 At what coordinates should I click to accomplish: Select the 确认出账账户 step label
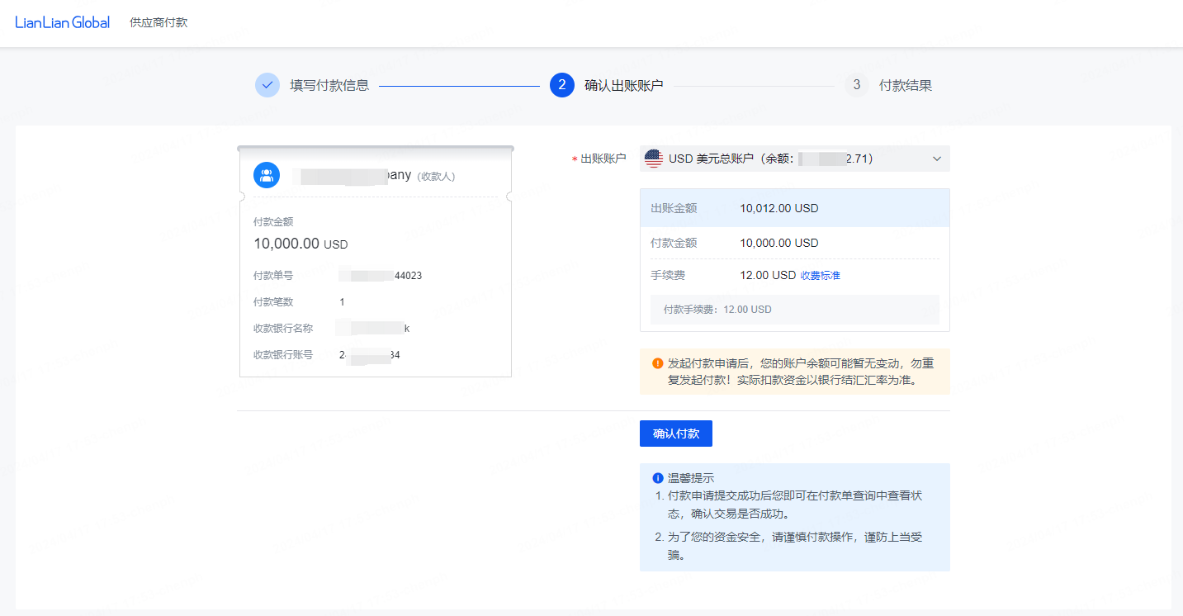click(623, 86)
